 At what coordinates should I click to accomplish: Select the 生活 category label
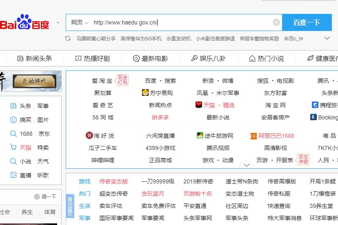(85, 206)
